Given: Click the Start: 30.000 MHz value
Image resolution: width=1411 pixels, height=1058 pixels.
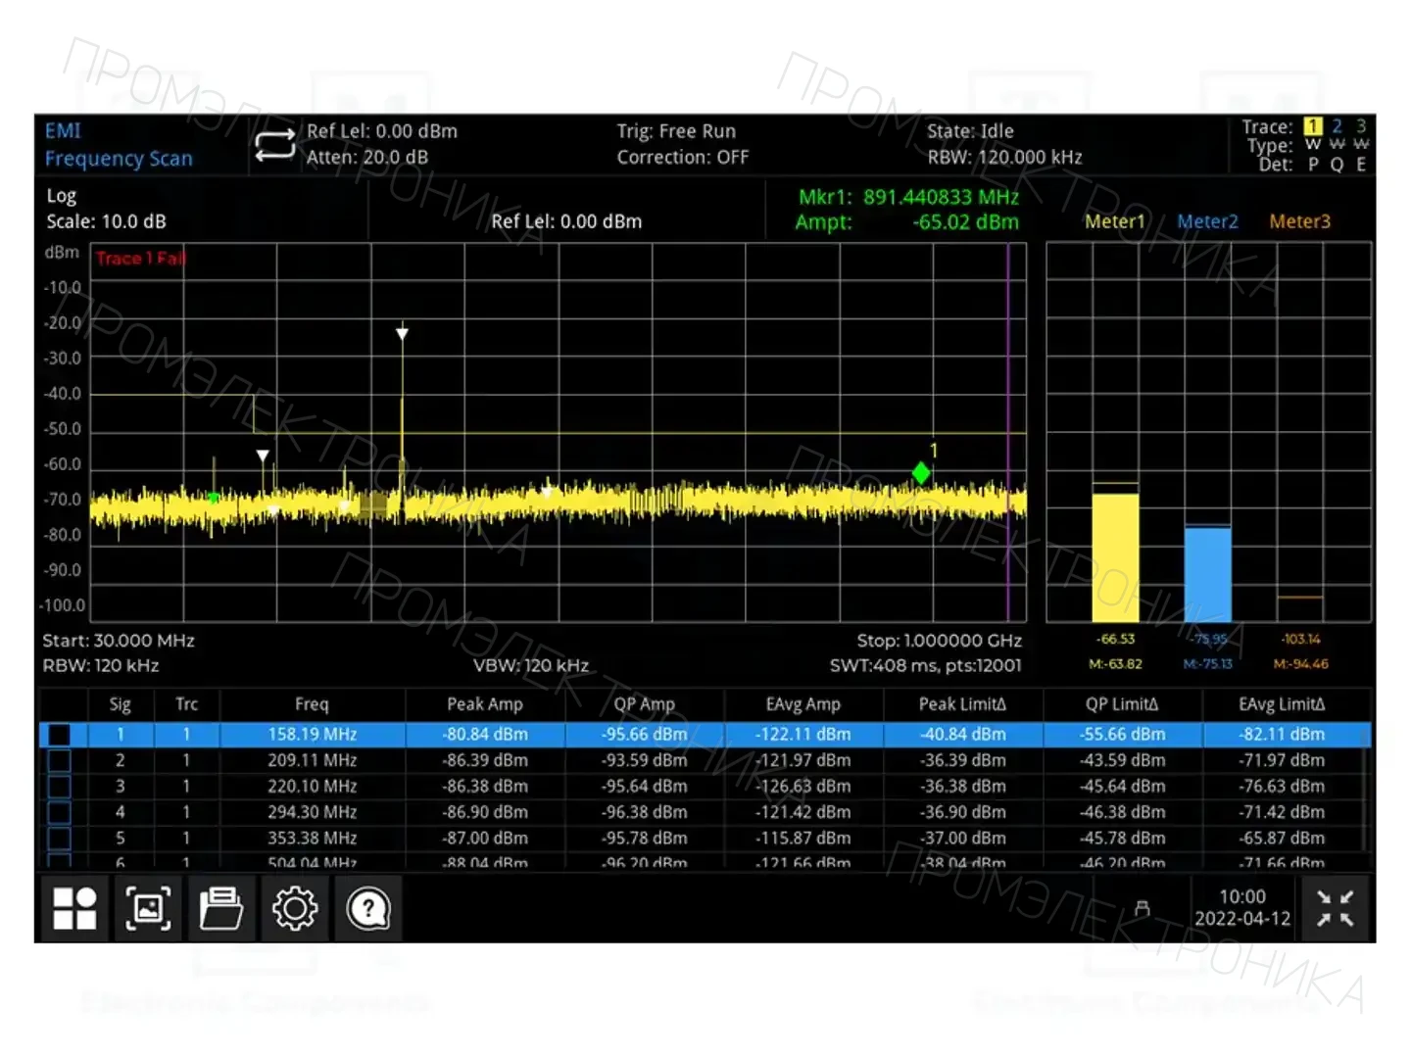Looking at the screenshot, I should point(119,641).
